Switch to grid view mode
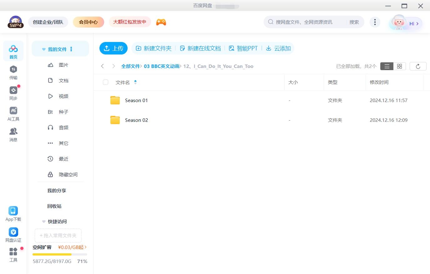 point(399,66)
